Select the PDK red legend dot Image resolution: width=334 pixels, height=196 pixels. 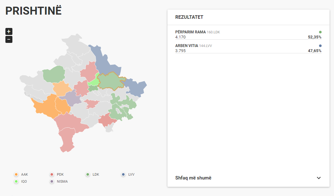pos(52,174)
